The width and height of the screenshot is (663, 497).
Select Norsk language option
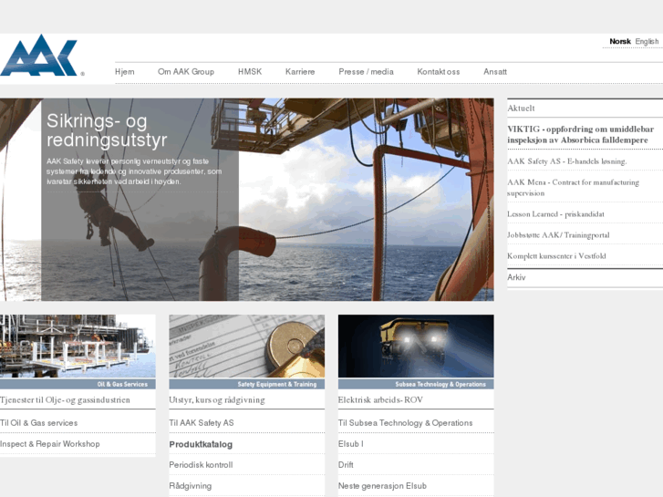tap(620, 42)
